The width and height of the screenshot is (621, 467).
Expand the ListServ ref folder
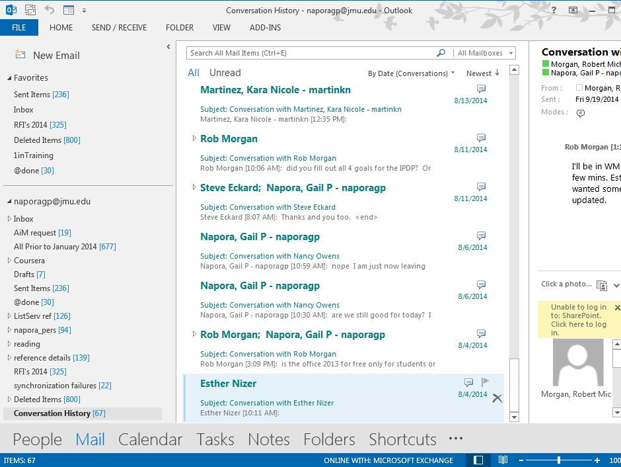coord(9,316)
